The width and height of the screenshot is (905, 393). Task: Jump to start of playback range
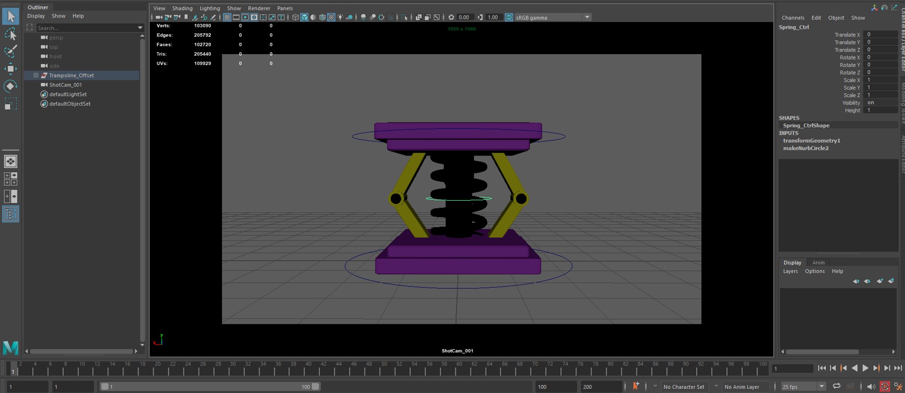(x=822, y=368)
